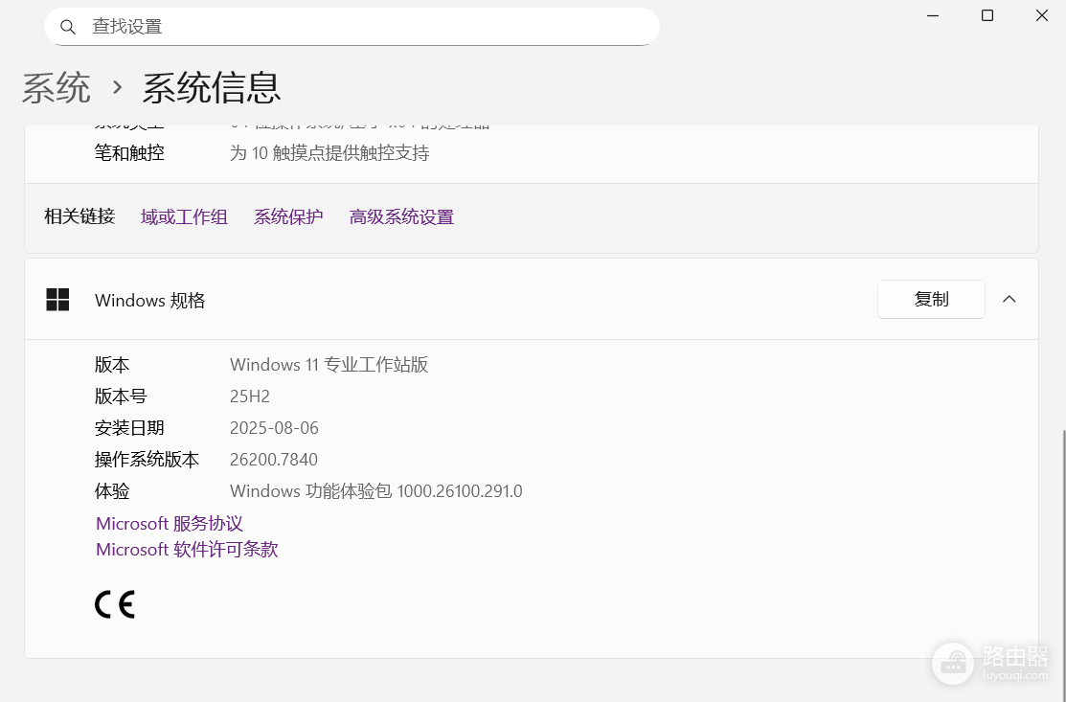Screen dimensions: 1066x702
Task: Open the 域或工作组 link
Action: [x=184, y=217]
